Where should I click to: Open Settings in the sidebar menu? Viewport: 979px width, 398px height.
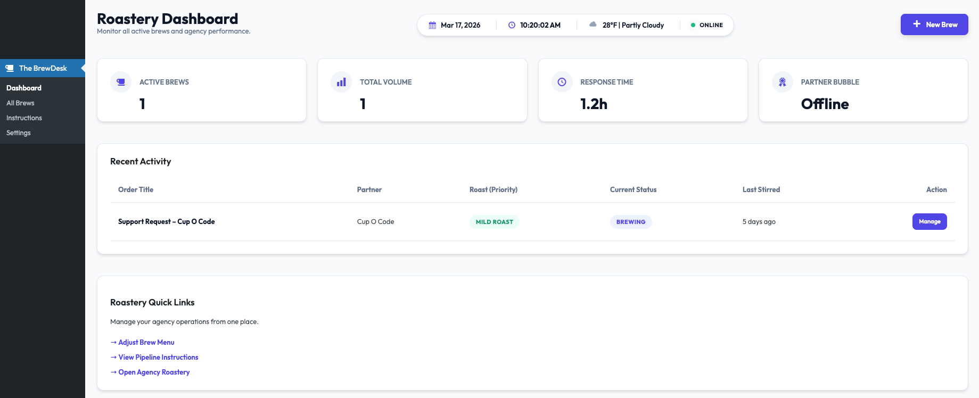[x=19, y=132]
